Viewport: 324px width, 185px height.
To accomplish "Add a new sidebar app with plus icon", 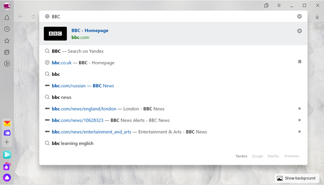I will tap(7, 142).
